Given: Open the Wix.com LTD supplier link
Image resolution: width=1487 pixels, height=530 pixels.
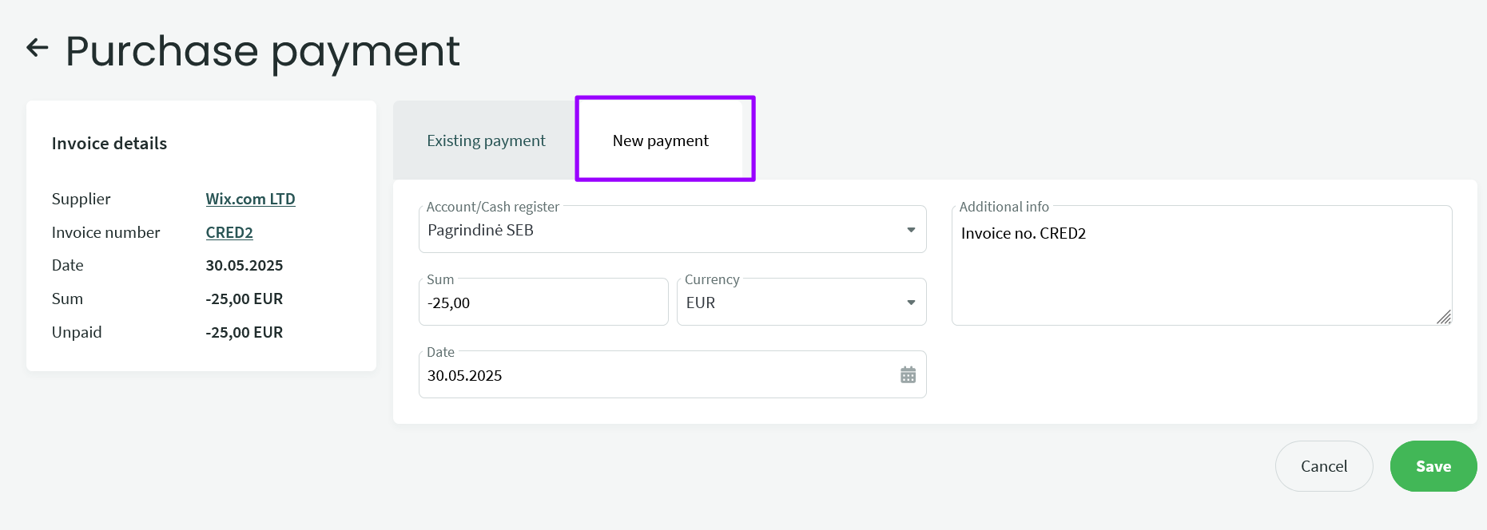Looking at the screenshot, I should [250, 199].
